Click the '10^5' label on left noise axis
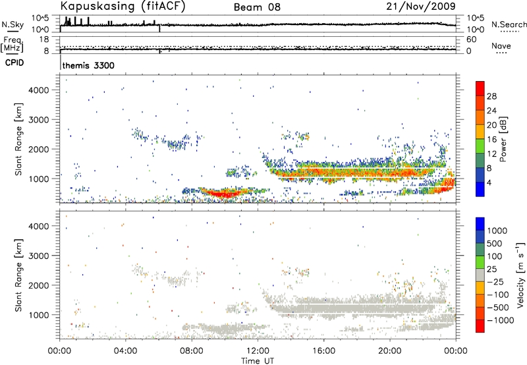 40,18
